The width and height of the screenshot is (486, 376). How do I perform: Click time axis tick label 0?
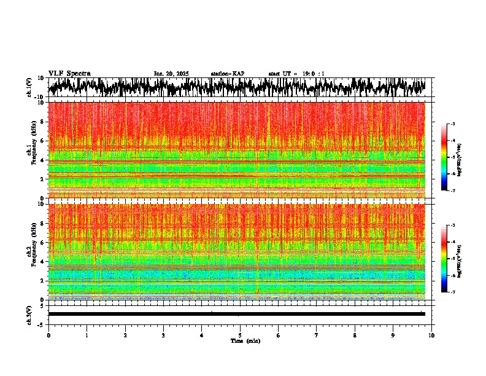(x=48, y=335)
